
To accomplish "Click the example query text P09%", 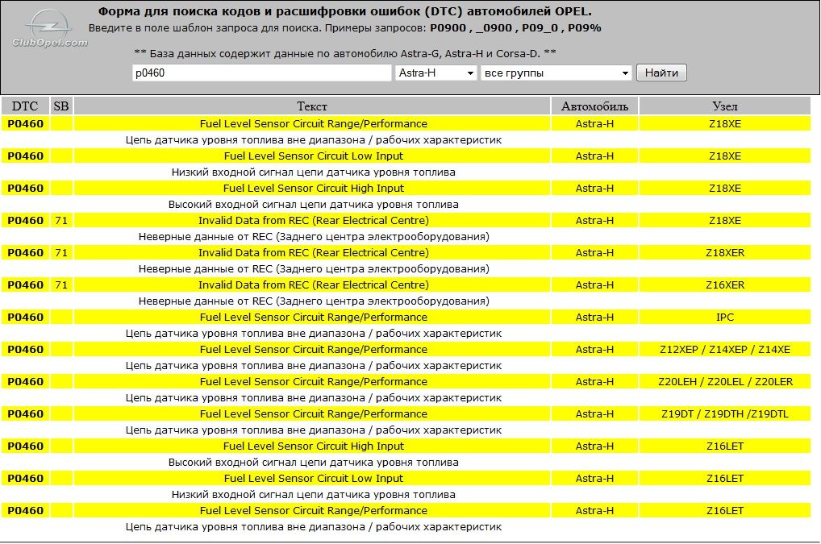I will click(x=585, y=27).
